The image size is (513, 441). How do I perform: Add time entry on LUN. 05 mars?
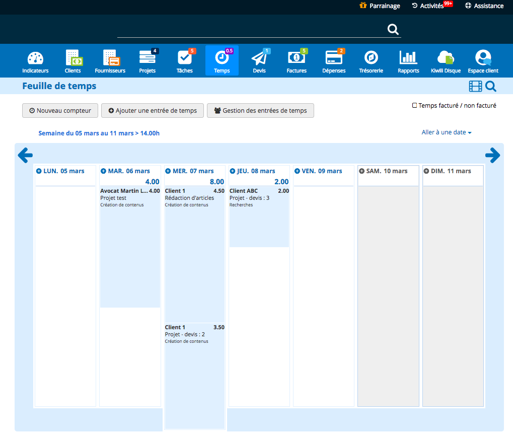(39, 171)
